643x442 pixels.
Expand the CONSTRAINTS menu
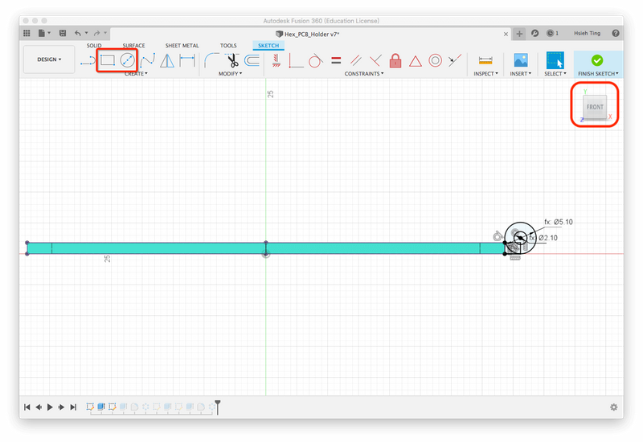(364, 74)
